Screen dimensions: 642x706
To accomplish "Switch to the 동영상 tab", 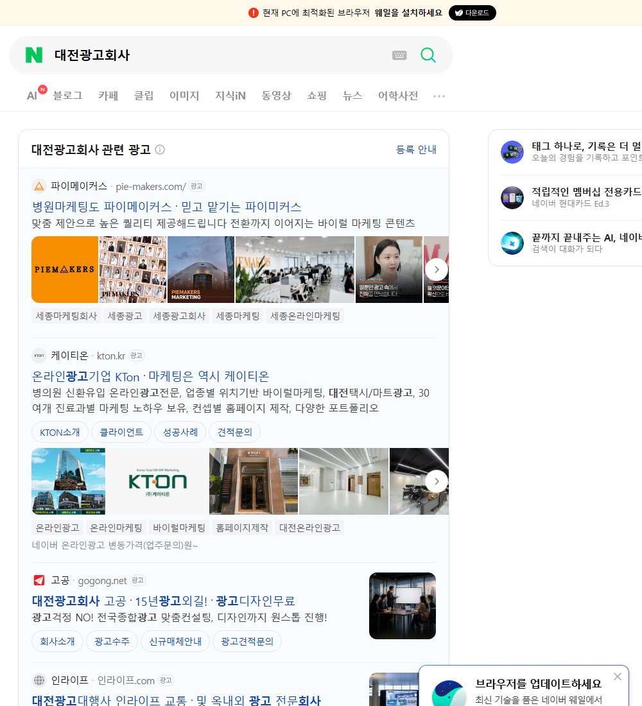I will click(276, 96).
